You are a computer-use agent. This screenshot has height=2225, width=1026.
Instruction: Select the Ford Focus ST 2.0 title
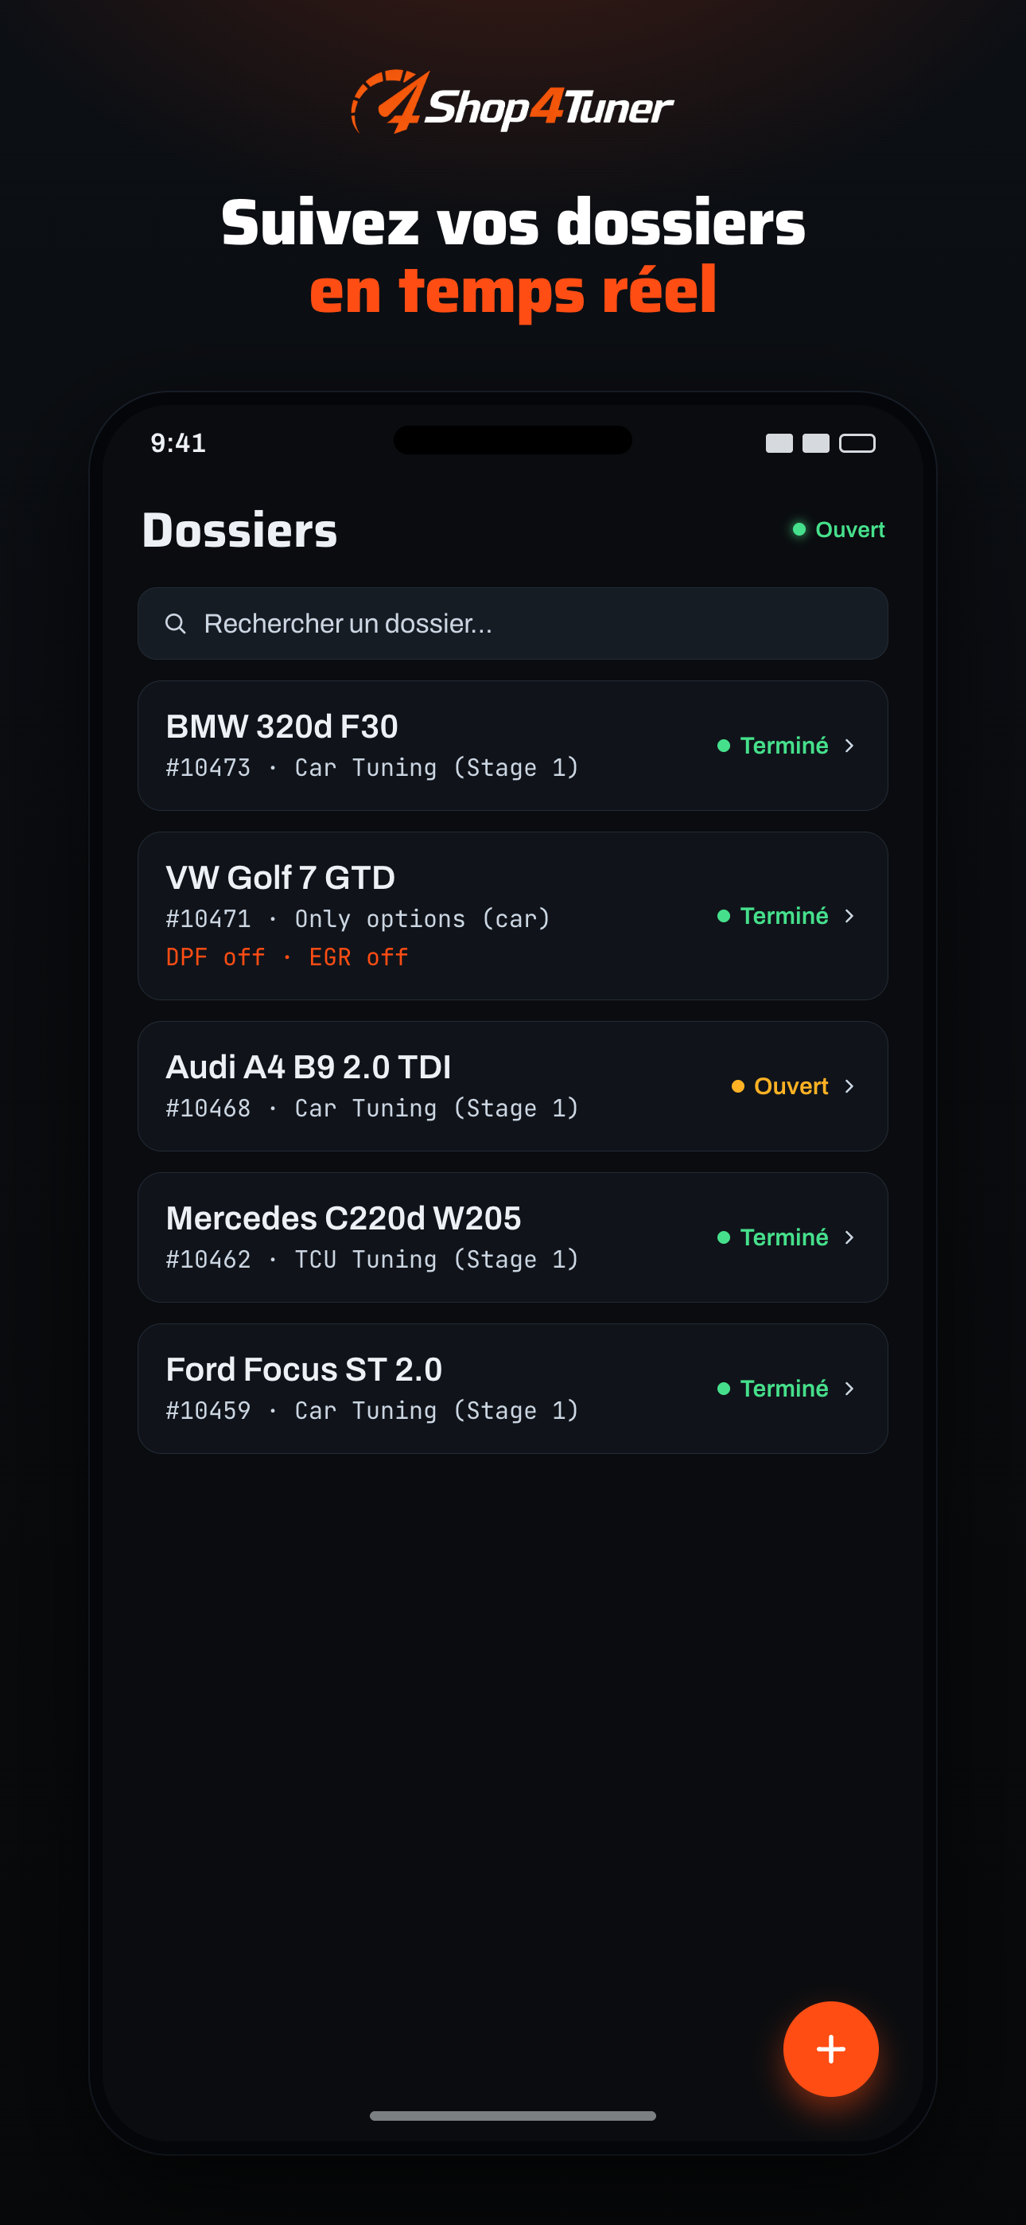[304, 1369]
